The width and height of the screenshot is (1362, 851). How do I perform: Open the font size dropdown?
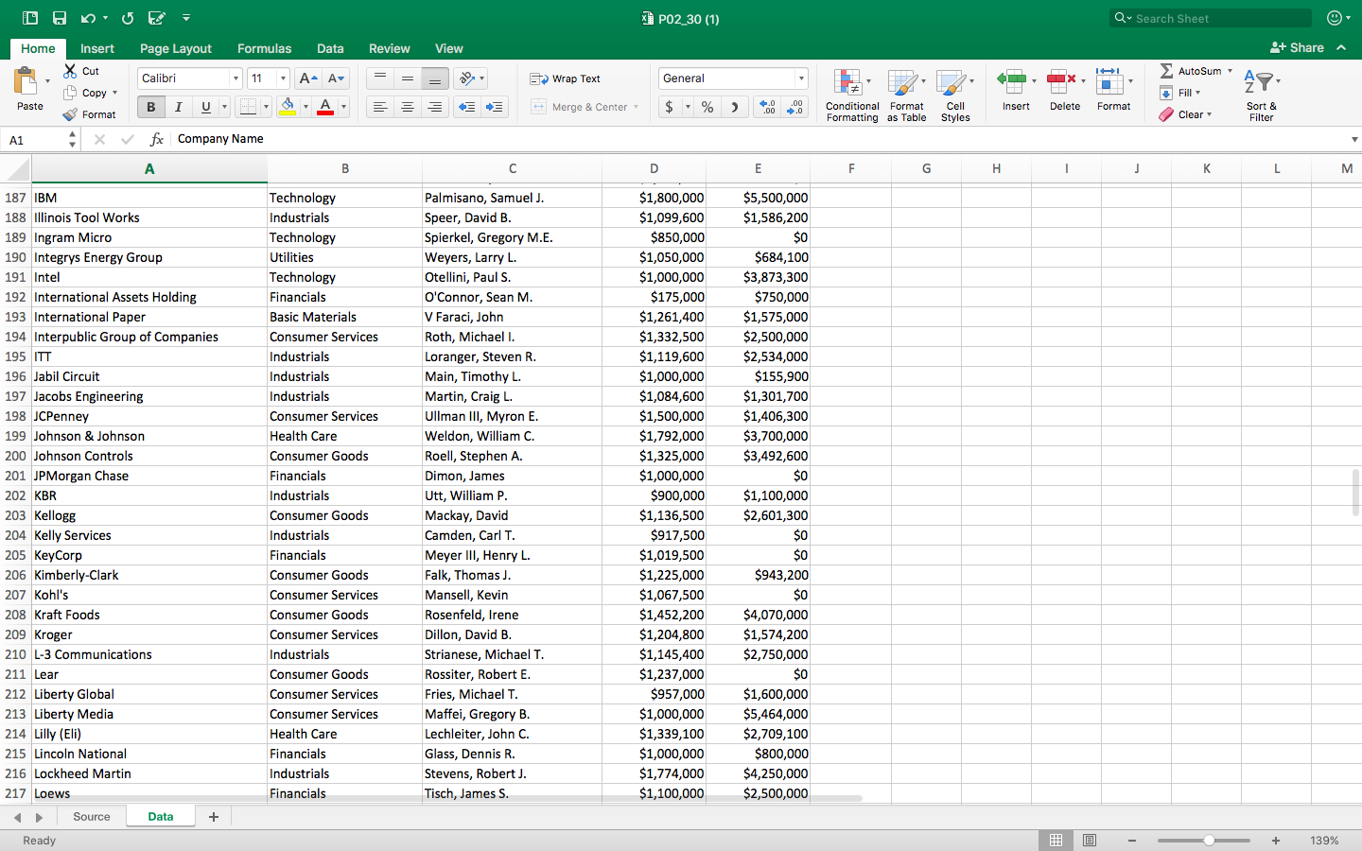coord(283,78)
